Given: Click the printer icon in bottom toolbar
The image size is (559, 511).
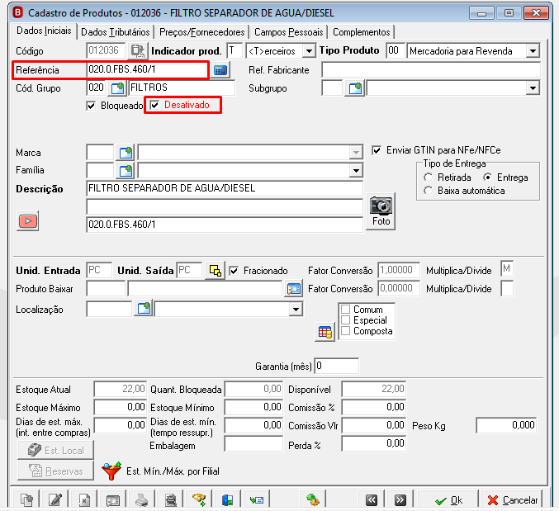Looking at the screenshot, I should tap(141, 500).
